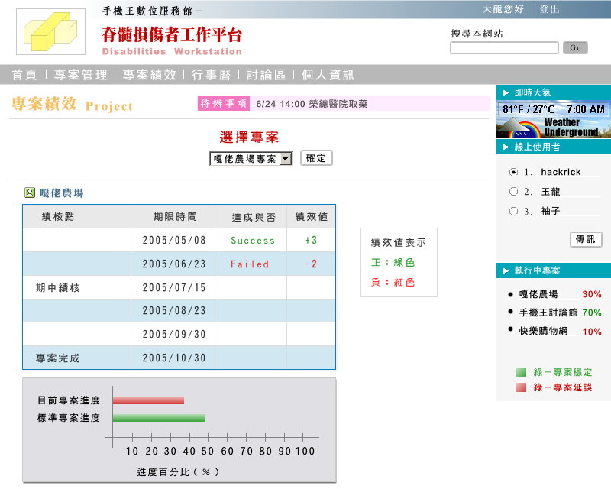Click the yellow blocks site logo
The width and height of the screenshot is (611, 489).
tap(50, 32)
